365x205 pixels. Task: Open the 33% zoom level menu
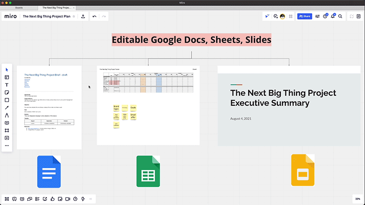(x=357, y=199)
